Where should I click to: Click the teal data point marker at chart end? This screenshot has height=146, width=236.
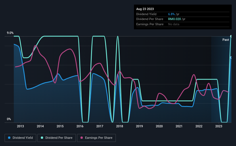pos(231,36)
